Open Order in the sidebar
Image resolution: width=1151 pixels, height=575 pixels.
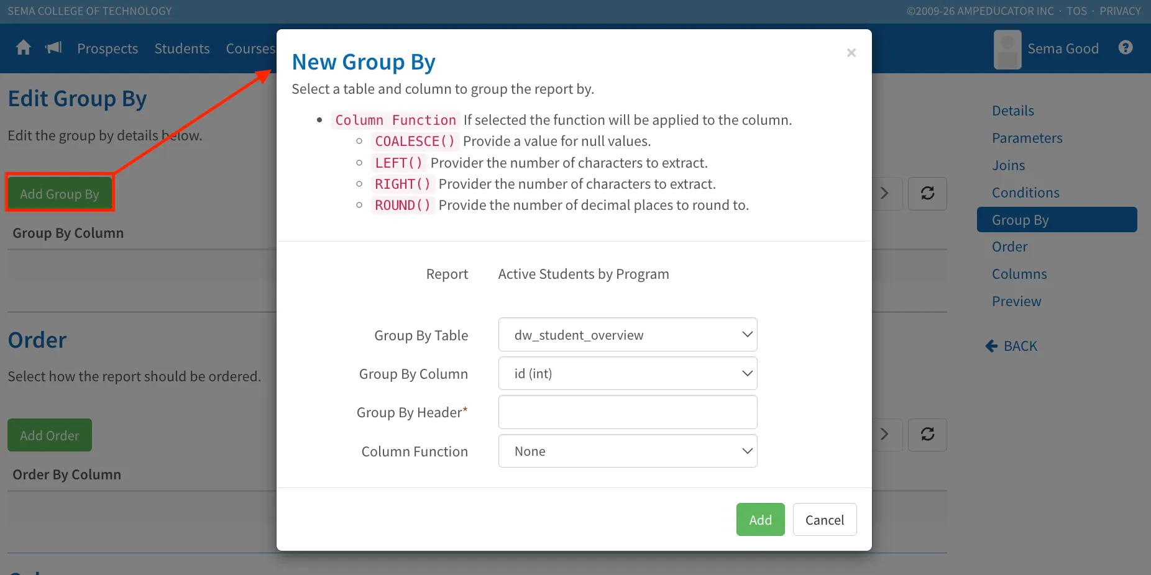click(x=1010, y=247)
